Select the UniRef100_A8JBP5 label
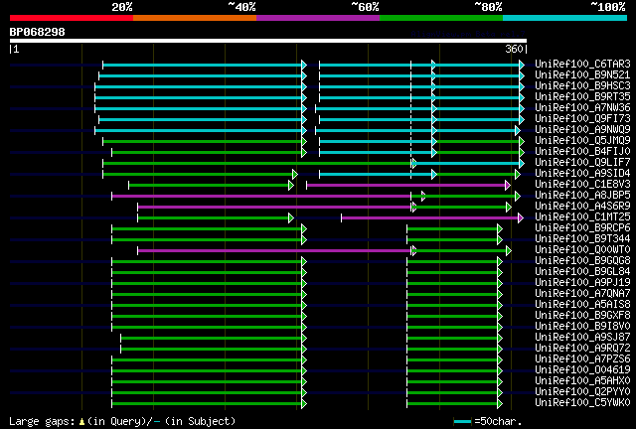Screen dimensions: 636x429 [x=582, y=196]
